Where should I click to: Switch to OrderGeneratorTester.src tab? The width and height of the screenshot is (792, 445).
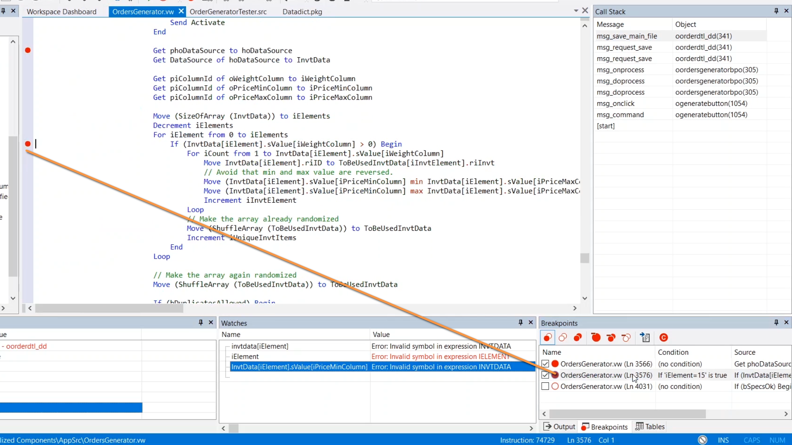pos(228,12)
